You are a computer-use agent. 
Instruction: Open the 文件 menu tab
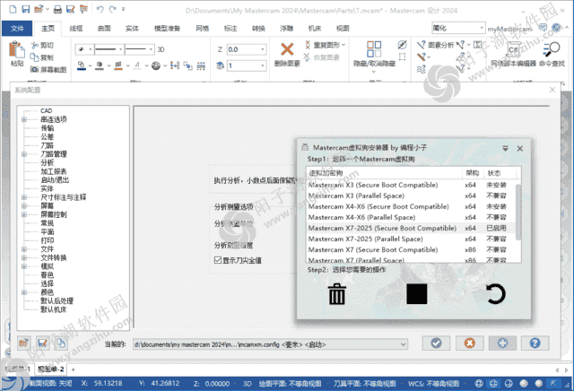click(17, 28)
